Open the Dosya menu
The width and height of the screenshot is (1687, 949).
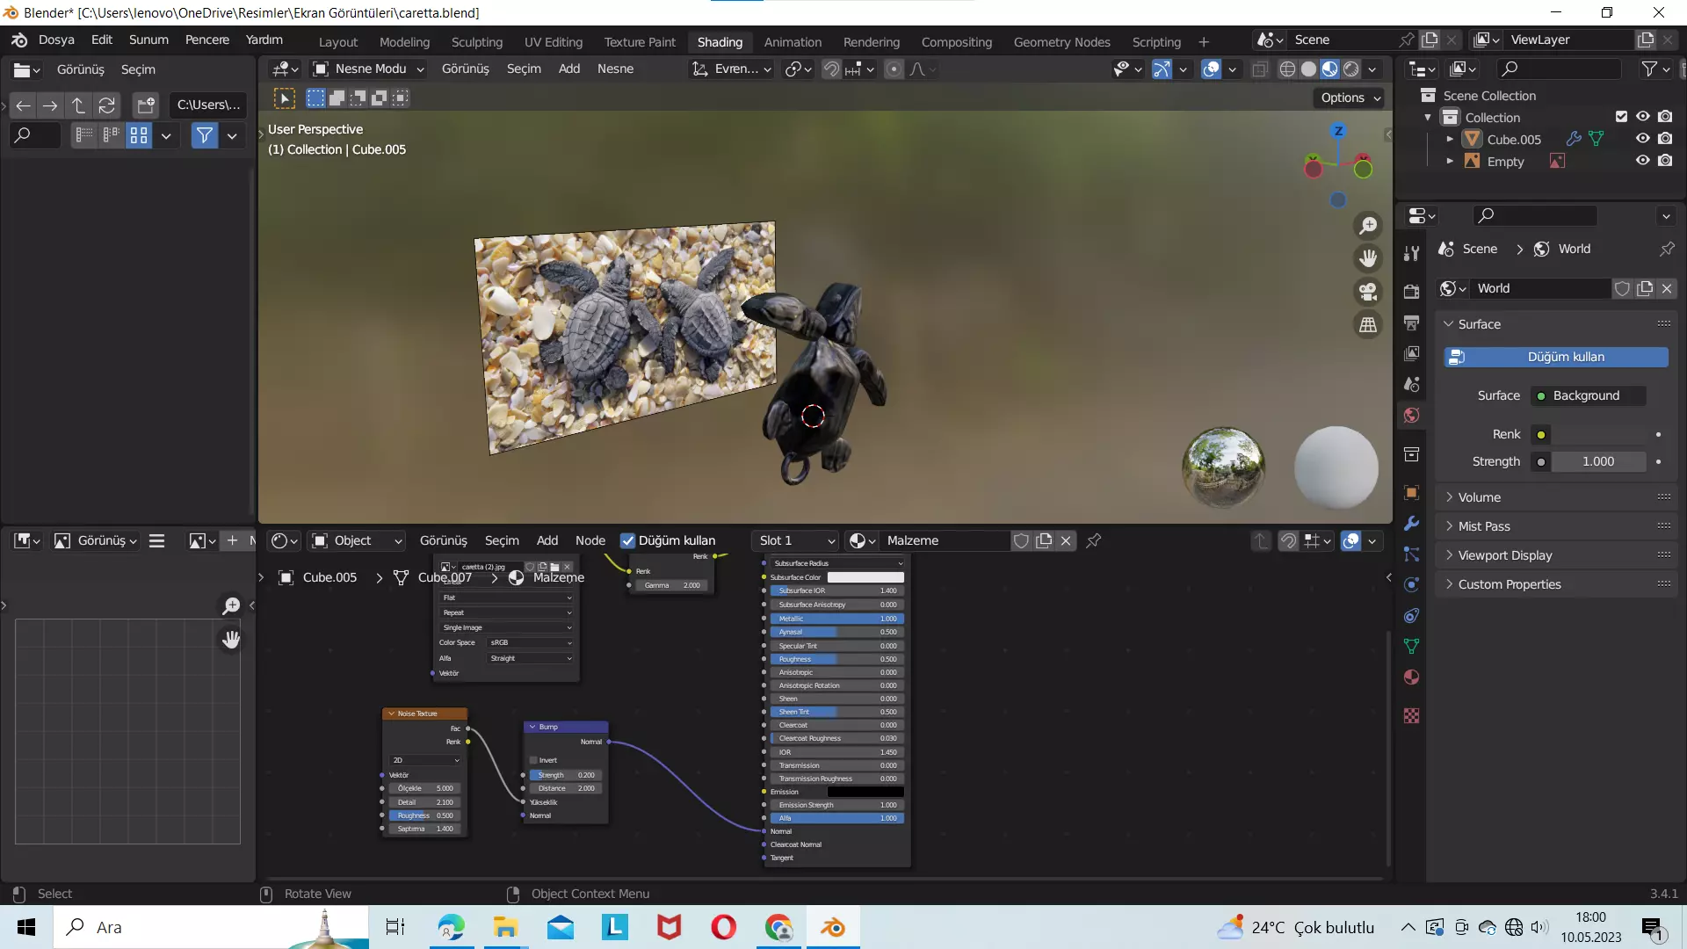[x=56, y=40]
